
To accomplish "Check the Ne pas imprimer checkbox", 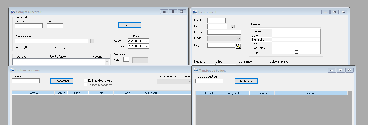I will tap(296, 52).
